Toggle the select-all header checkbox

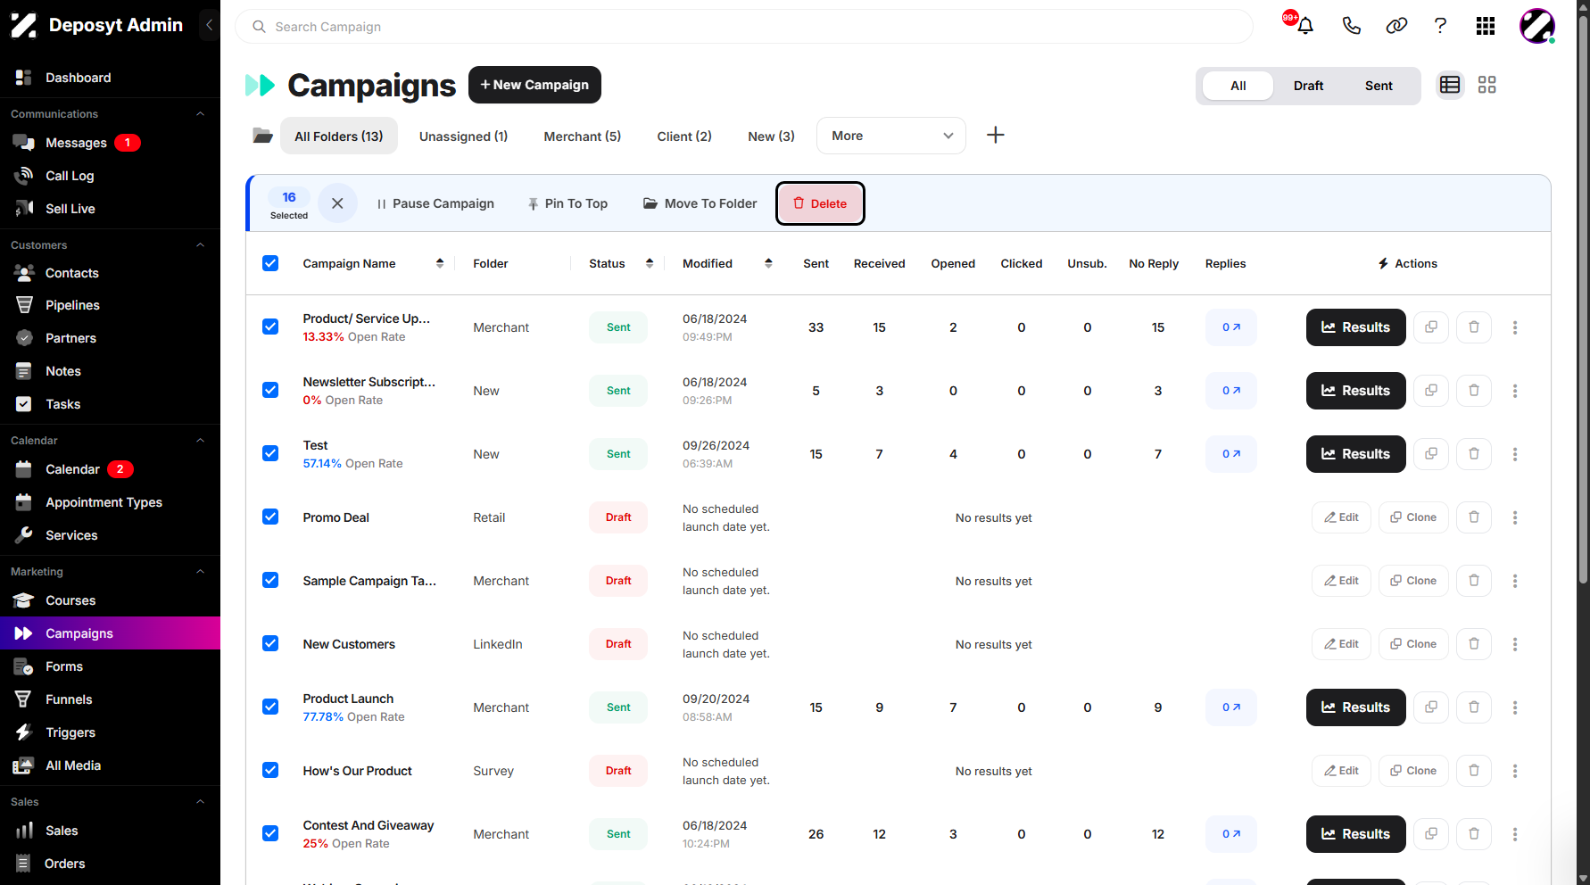270,263
